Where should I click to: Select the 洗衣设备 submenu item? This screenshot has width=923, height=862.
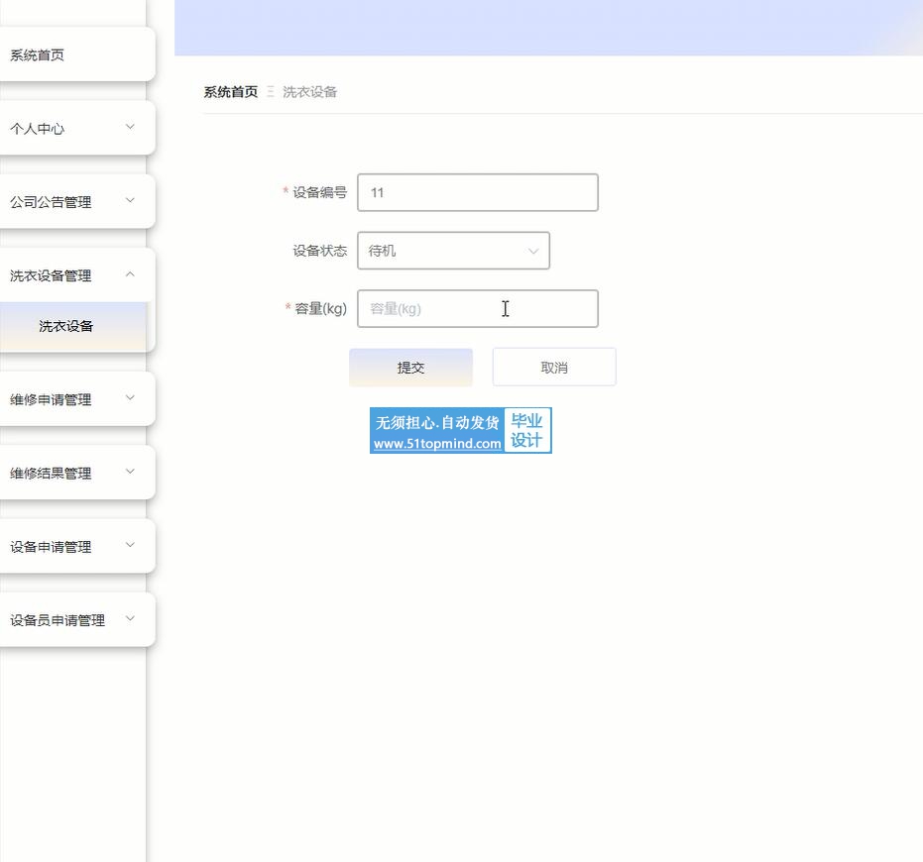click(x=66, y=326)
